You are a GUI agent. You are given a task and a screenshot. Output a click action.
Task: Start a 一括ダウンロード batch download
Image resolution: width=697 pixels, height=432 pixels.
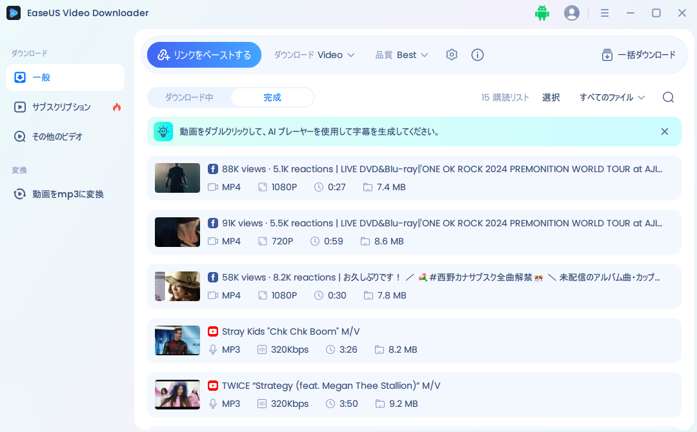(639, 55)
